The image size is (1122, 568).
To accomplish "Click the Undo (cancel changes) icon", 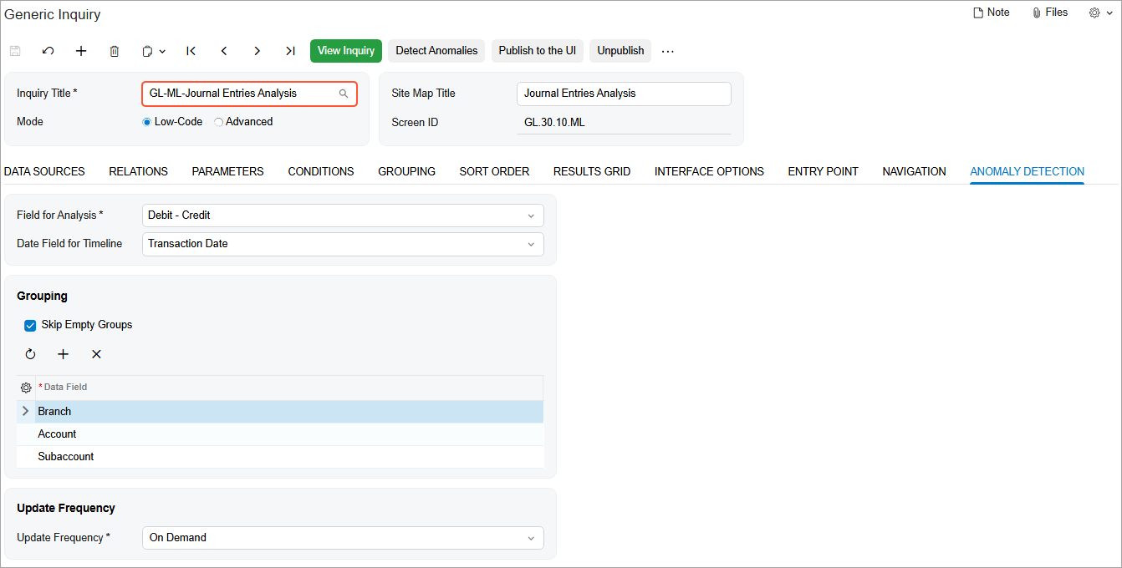I will click(x=48, y=51).
